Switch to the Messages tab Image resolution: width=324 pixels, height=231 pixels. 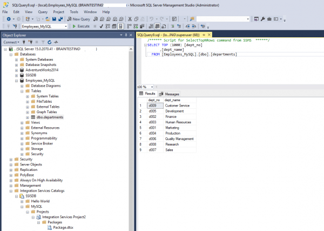(170, 94)
